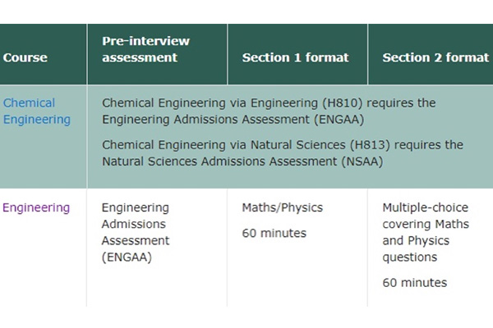Viewport: 493px width, 328px height.
Task: Click the Pre-interview assessment column header
Action: (x=146, y=49)
